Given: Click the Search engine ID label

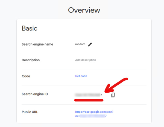Looking at the screenshot, I should [x=35, y=94].
